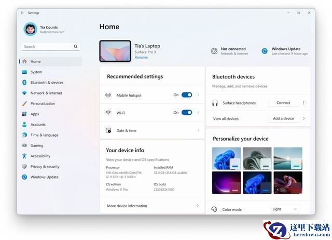The height and width of the screenshot is (240, 332).
Task: Click the Windows Update sidebar icon
Action: (x=24, y=177)
